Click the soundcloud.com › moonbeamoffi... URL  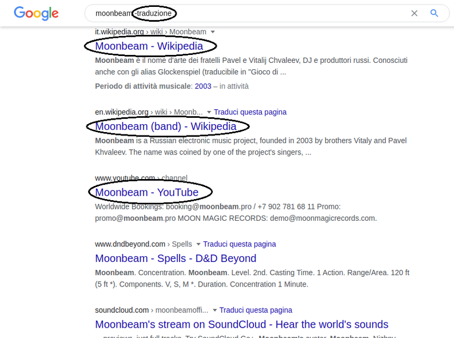point(152,310)
